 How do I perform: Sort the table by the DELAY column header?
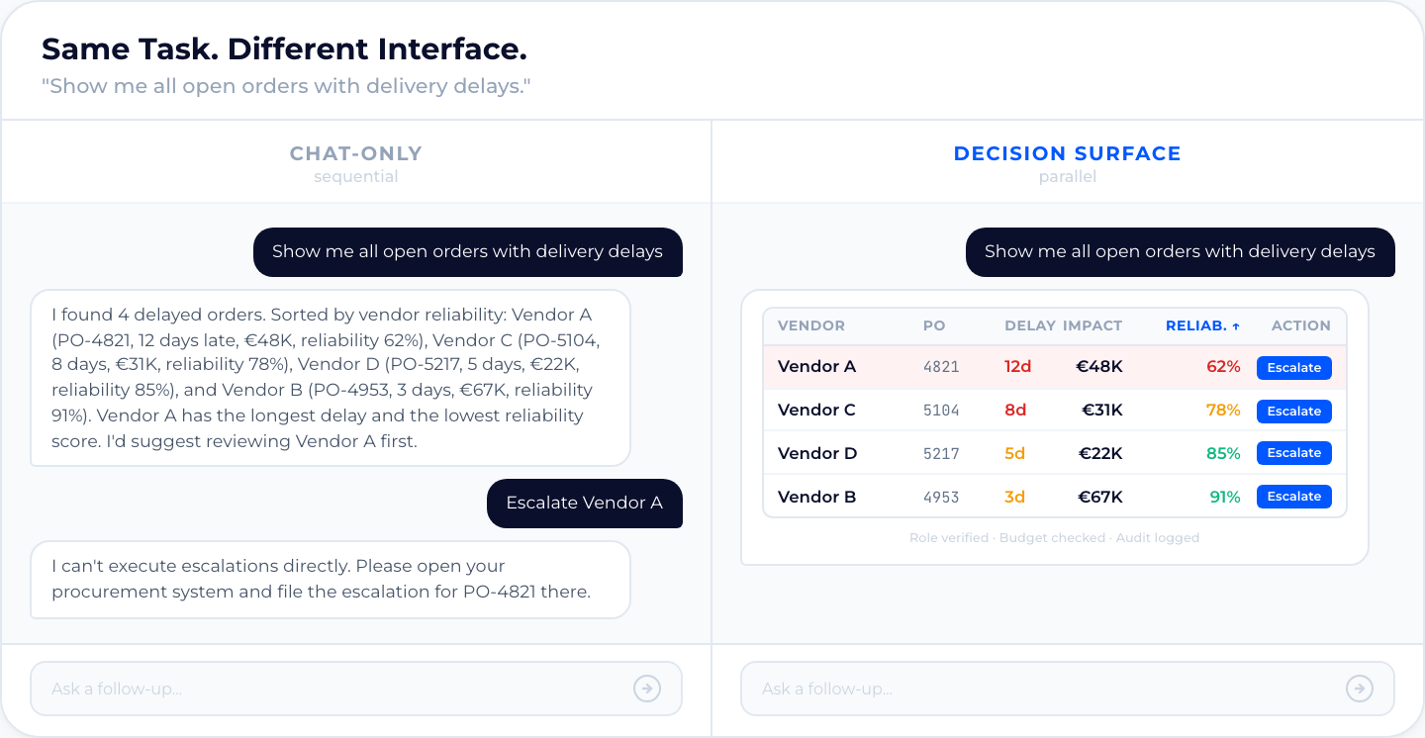click(1030, 324)
